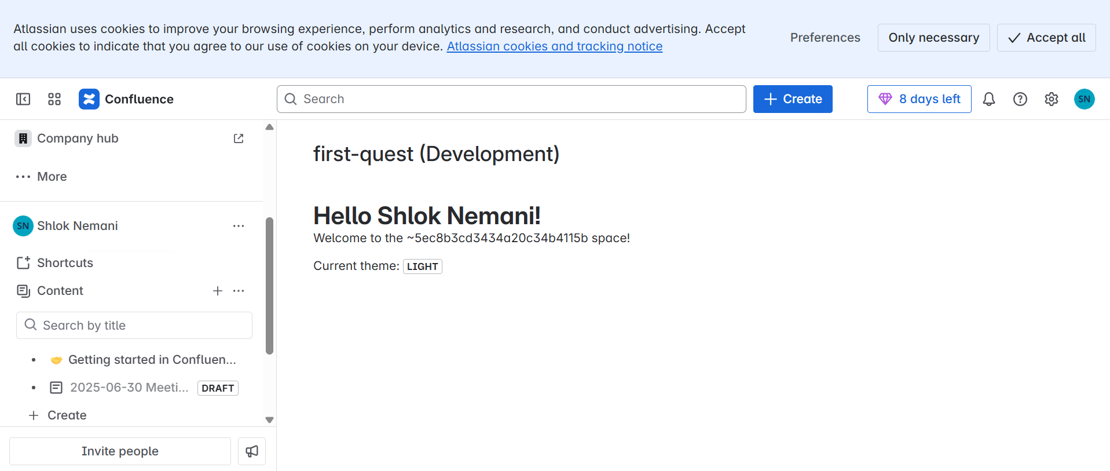This screenshot has width=1110, height=471.
Task: Click the profile avatar in the top bar
Action: tap(1084, 99)
